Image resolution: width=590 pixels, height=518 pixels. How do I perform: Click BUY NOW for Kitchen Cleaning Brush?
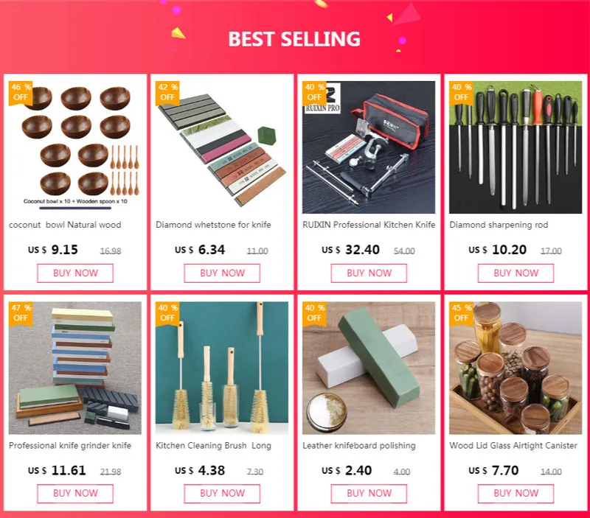click(x=222, y=494)
